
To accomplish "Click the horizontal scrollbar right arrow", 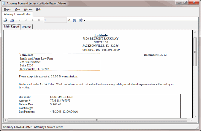I will 191,120.
